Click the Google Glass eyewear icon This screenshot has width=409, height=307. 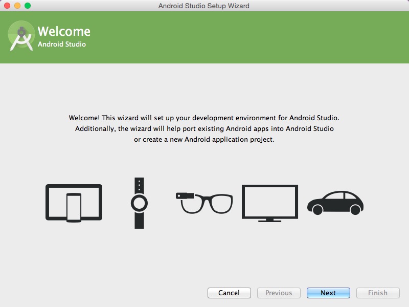tap(204, 203)
